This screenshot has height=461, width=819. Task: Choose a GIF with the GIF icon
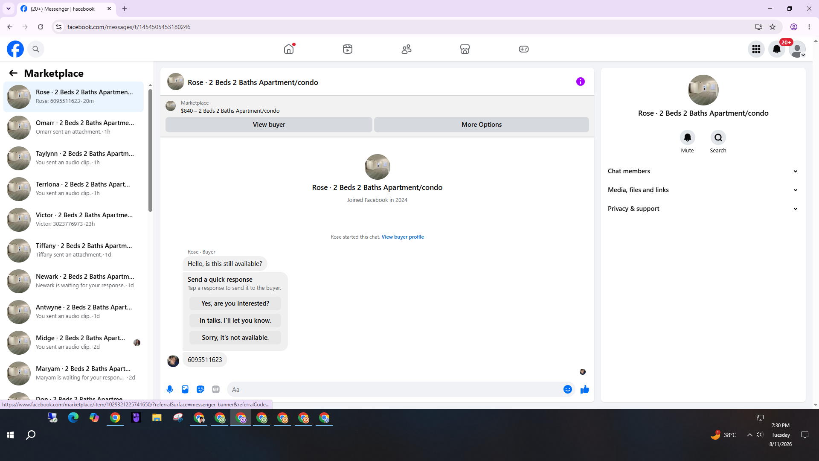click(216, 389)
